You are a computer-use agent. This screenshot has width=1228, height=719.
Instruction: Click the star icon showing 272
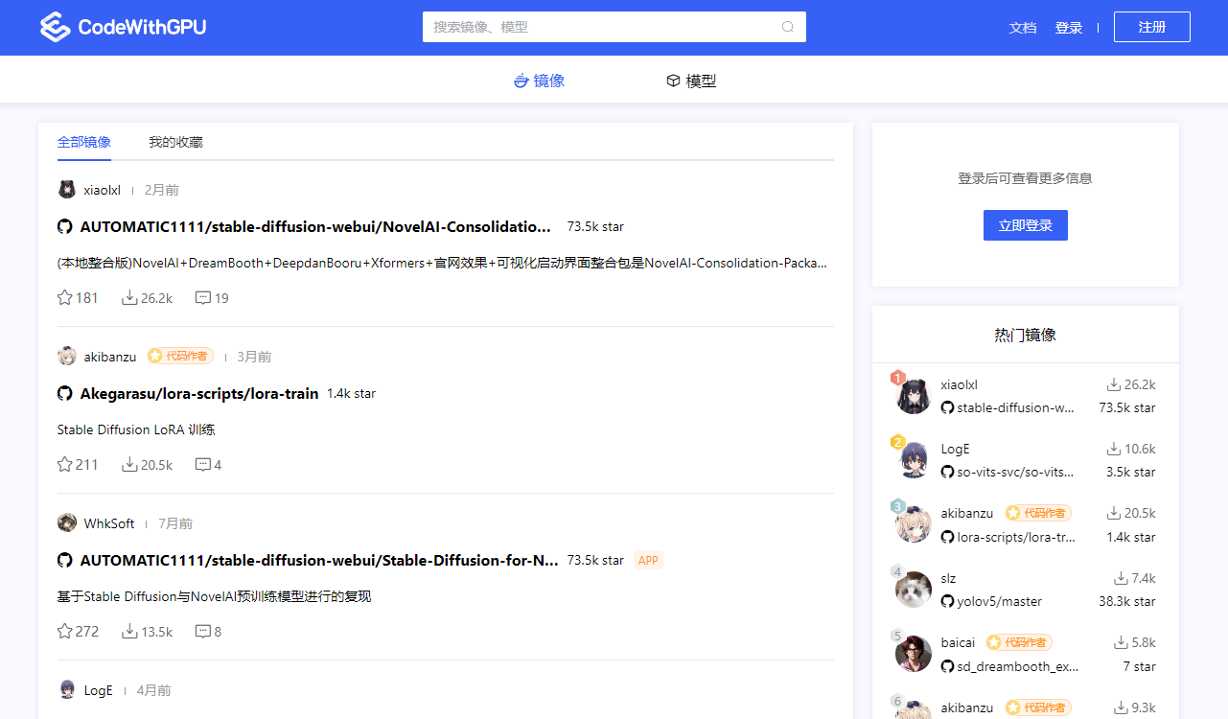(x=65, y=632)
